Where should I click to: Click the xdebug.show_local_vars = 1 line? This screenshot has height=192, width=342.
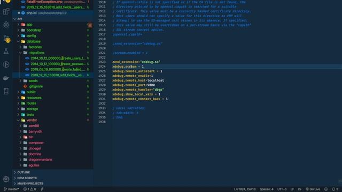(136, 94)
